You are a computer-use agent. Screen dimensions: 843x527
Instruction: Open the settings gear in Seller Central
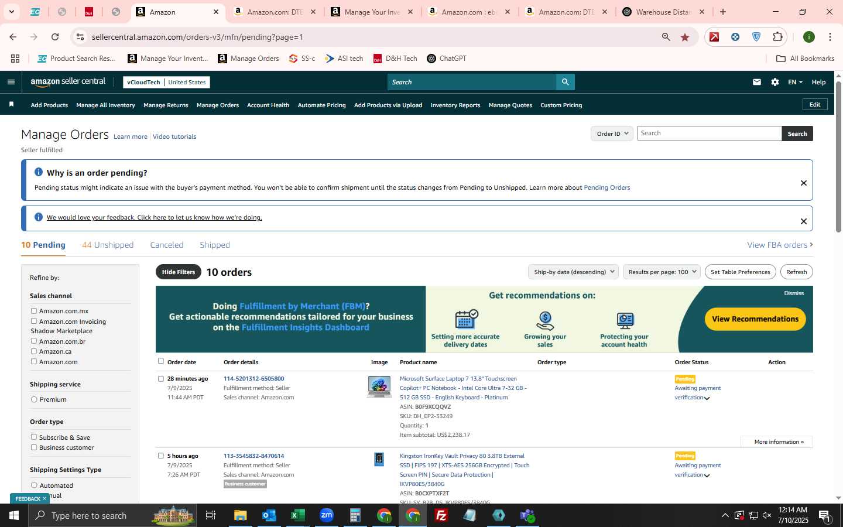coord(775,82)
